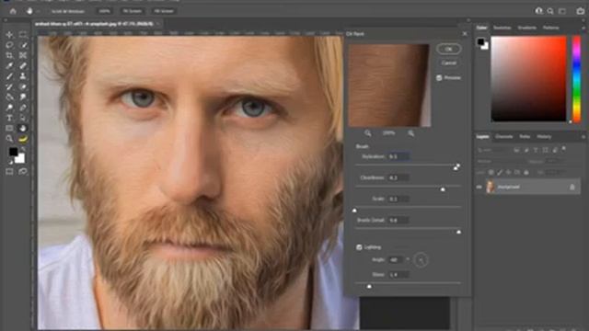Change the screen mode icon
The height and width of the screenshot is (331, 589).
(23, 172)
